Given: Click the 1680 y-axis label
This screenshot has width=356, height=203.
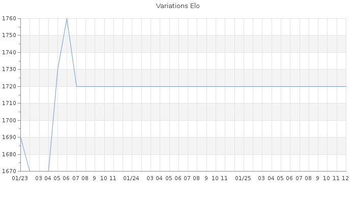Looking at the screenshot, I should pyautogui.click(x=9, y=155).
